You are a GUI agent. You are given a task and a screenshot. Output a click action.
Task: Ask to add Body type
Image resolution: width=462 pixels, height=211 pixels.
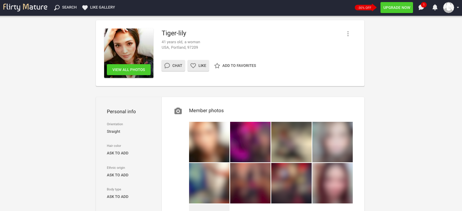(117, 197)
